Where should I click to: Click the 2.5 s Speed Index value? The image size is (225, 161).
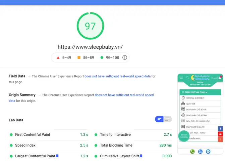click(84, 145)
